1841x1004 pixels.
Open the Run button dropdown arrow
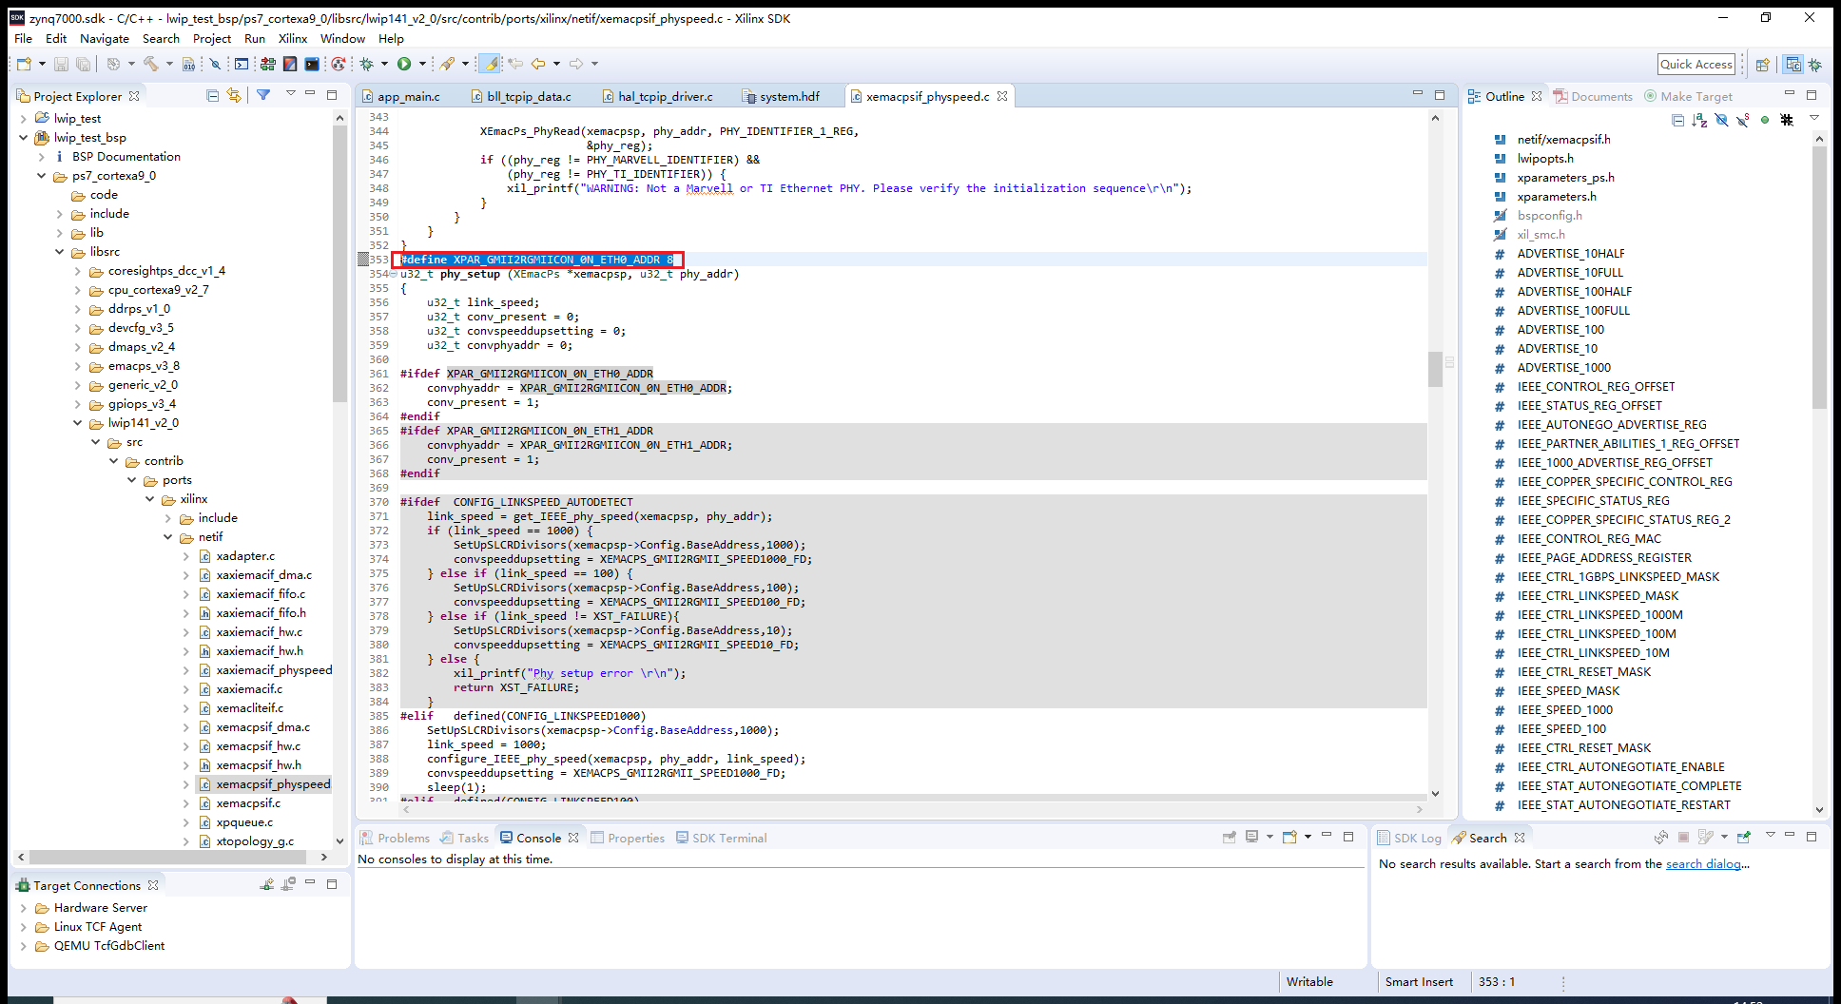422,64
